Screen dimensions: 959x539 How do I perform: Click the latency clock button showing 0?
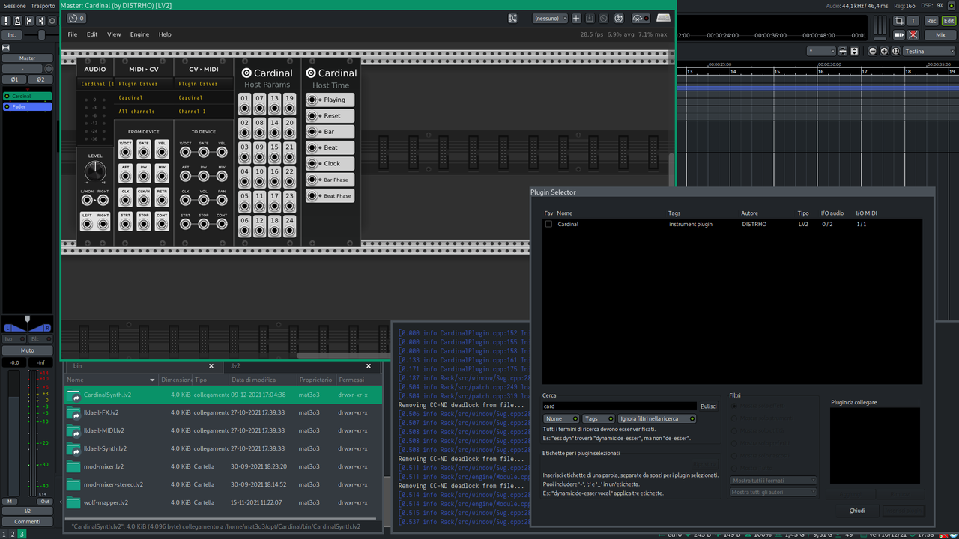tap(76, 18)
